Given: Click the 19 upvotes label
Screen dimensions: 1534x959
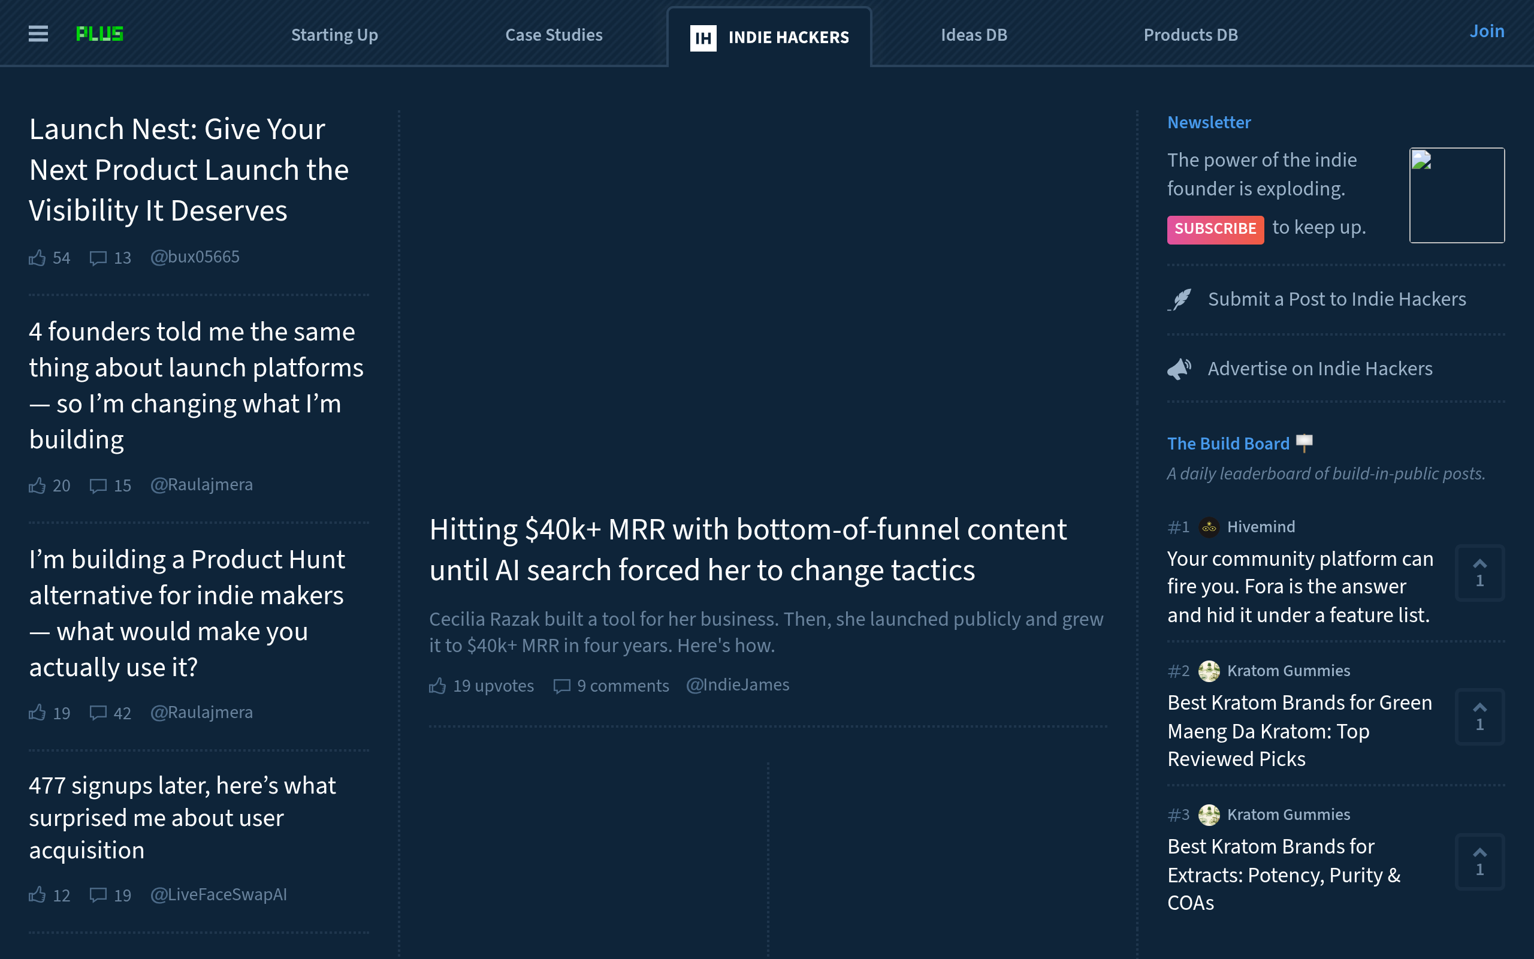Looking at the screenshot, I should point(493,686).
